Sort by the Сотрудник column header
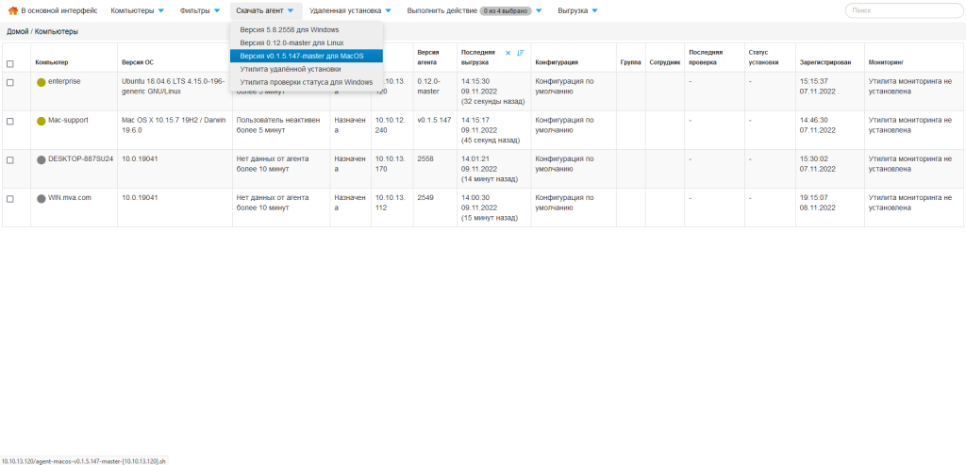 [665, 63]
